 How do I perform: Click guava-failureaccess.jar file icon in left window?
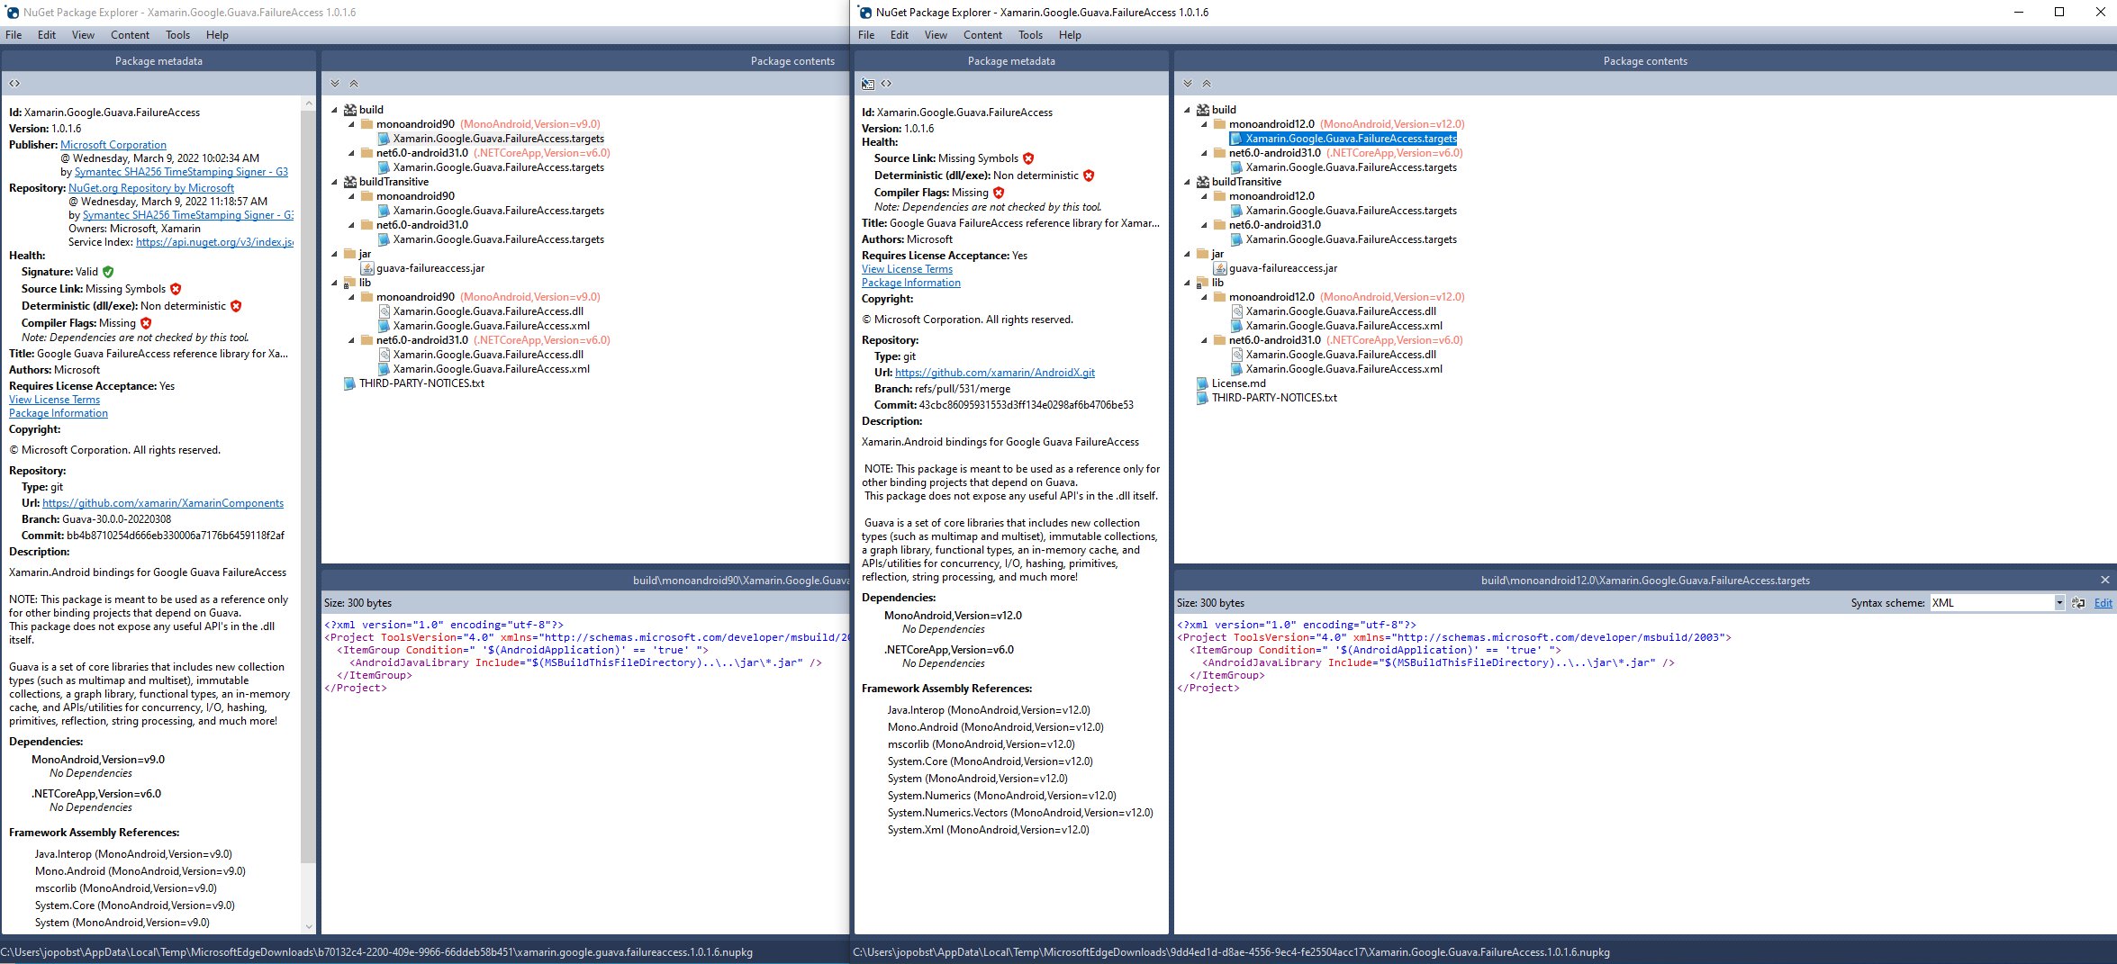click(367, 268)
